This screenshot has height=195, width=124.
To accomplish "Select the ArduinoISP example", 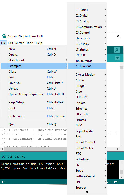I will (x=87, y=66).
